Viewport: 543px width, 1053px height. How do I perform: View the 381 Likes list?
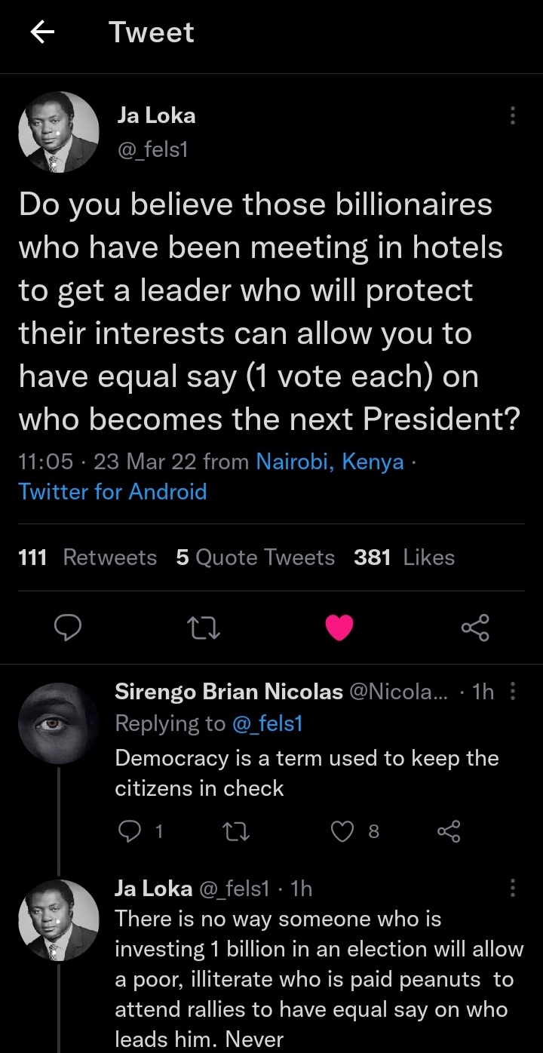(x=404, y=557)
